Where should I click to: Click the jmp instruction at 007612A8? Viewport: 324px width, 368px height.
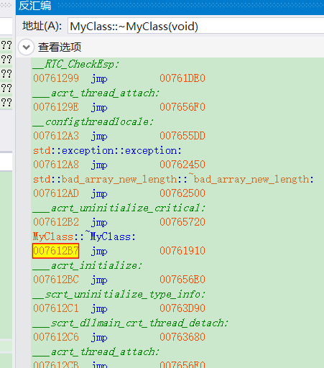[x=99, y=165]
